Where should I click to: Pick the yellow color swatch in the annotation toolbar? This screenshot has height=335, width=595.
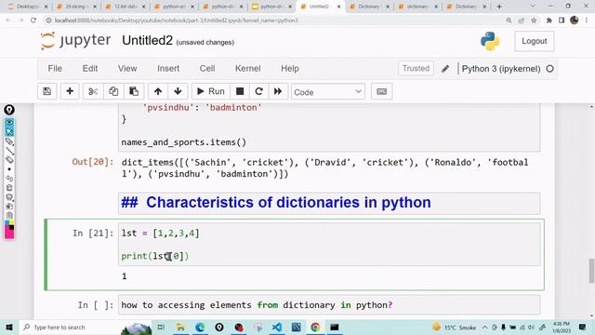click(11, 222)
